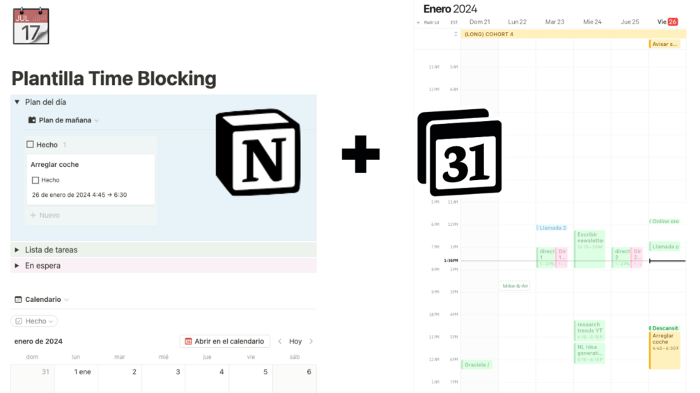Go to previous month with left arrow

coord(280,342)
